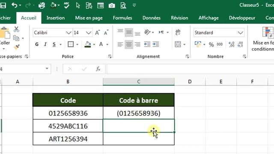Align text right
The image size is (274, 154).
tap(137, 44)
